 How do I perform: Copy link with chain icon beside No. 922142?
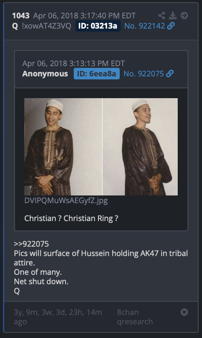[171, 26]
